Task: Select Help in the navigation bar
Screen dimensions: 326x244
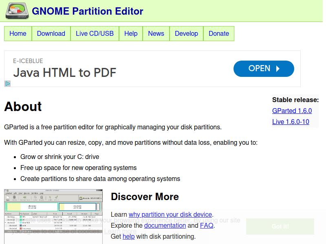Action: [x=131, y=34]
